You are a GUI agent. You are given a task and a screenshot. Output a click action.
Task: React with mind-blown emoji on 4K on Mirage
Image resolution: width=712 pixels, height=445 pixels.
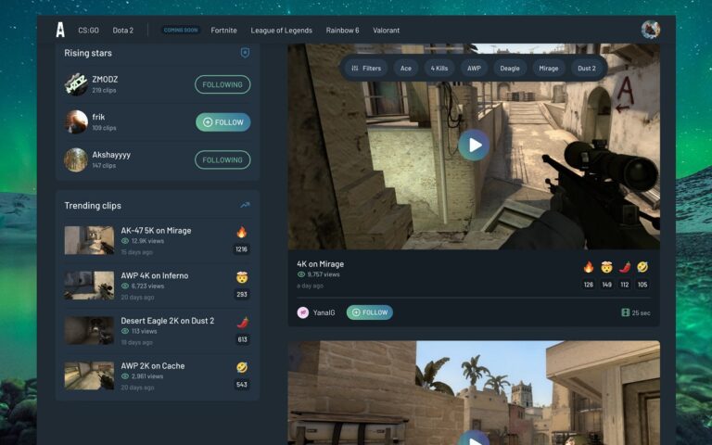pyautogui.click(x=606, y=267)
